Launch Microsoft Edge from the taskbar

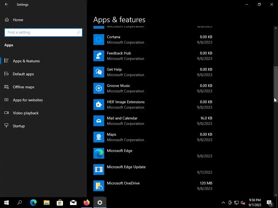(33, 203)
